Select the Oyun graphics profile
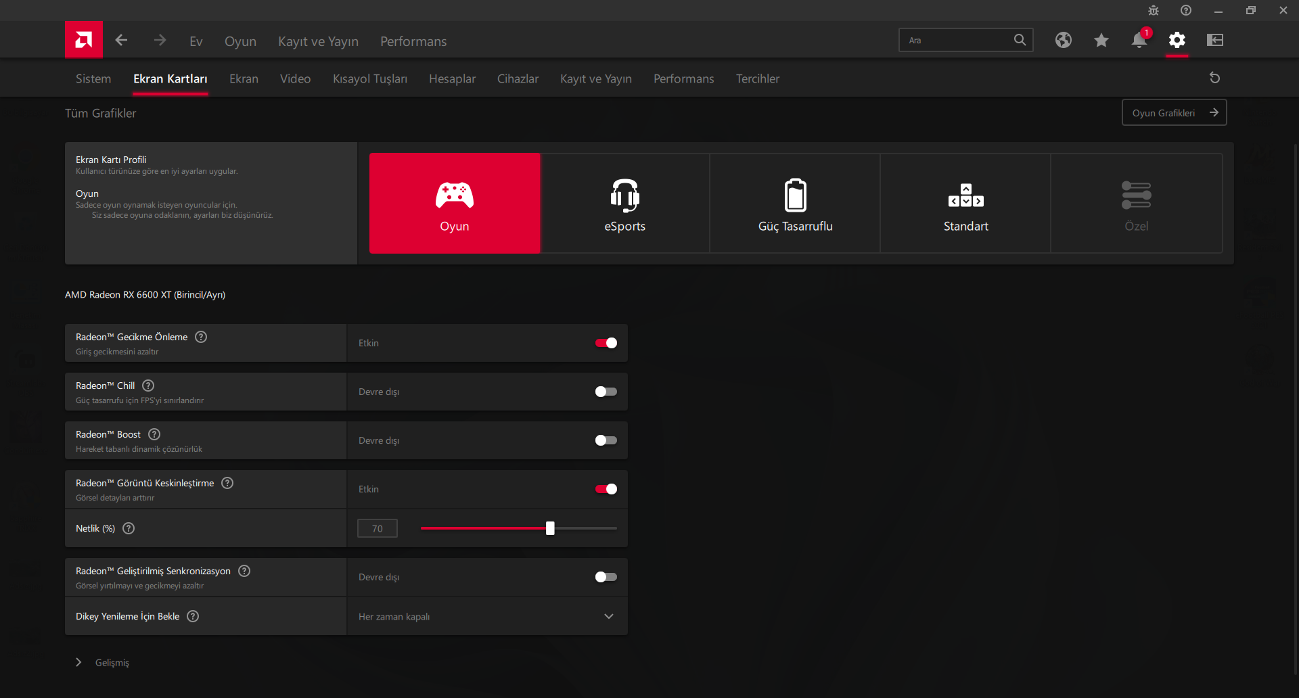1299x698 pixels. point(455,203)
